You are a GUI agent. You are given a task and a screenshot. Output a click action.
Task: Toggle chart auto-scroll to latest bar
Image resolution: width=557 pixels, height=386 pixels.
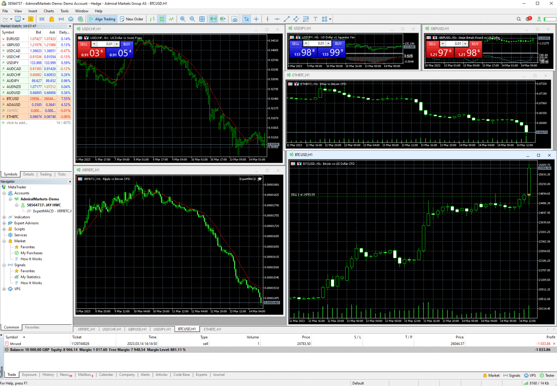[213, 19]
